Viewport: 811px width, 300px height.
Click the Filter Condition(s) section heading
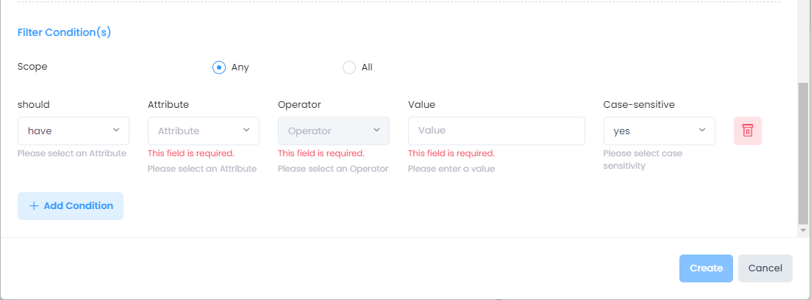pyautogui.click(x=64, y=32)
